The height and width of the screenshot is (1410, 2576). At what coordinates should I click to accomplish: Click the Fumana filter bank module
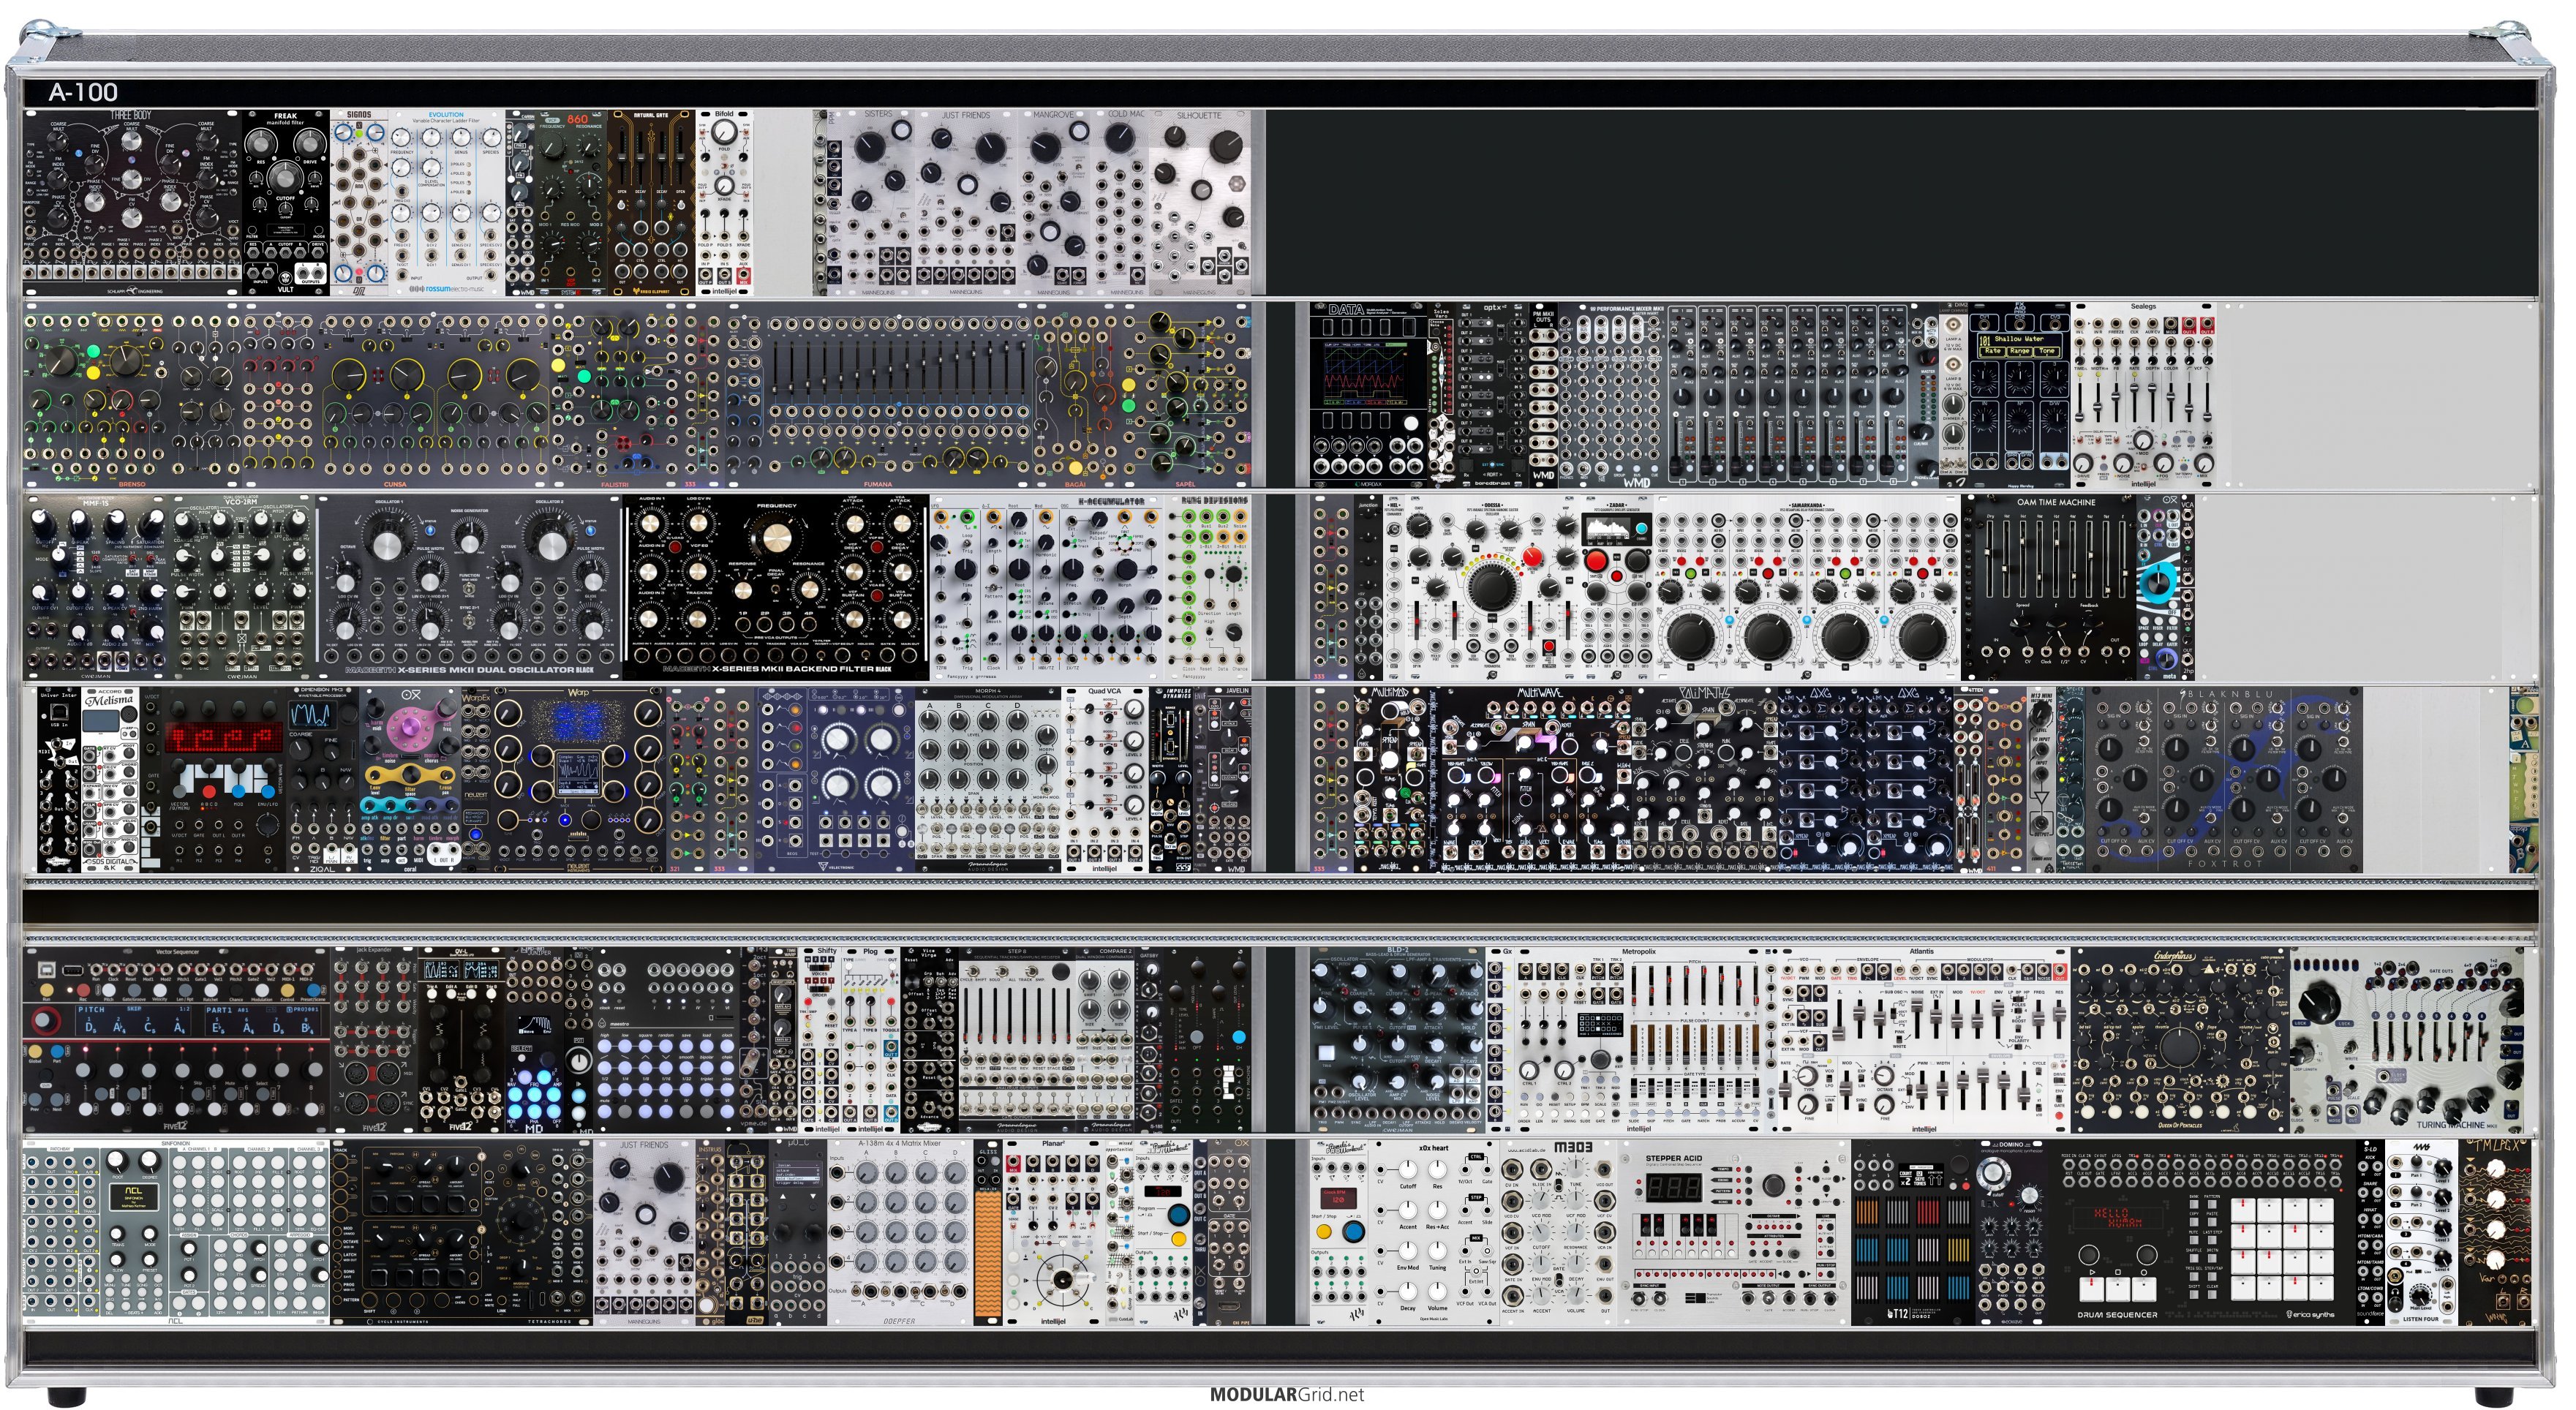878,396
